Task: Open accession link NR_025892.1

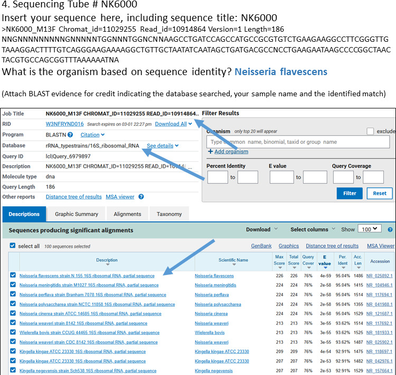Action: (380, 276)
